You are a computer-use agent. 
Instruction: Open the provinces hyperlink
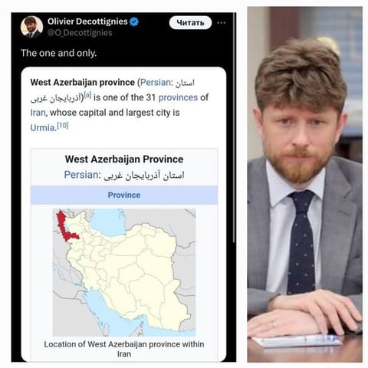click(x=178, y=97)
